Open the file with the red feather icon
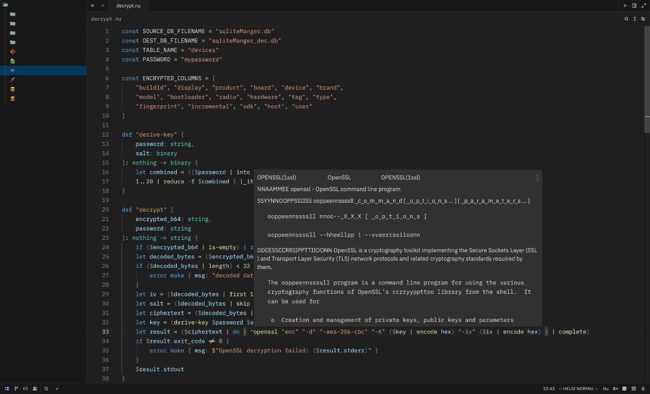The height and width of the screenshot is (394, 650). (12, 79)
